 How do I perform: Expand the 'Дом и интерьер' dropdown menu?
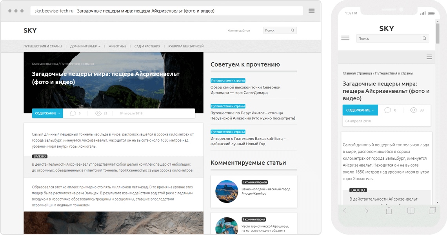click(85, 46)
